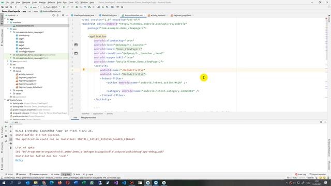
Task: Click the Search Everywhere magnifier icon
Action: pos(122,7)
